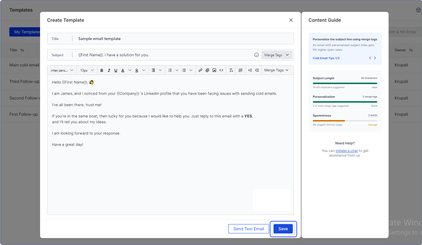Increase indent in editor toolbar
The image size is (422, 245).
[257, 70]
